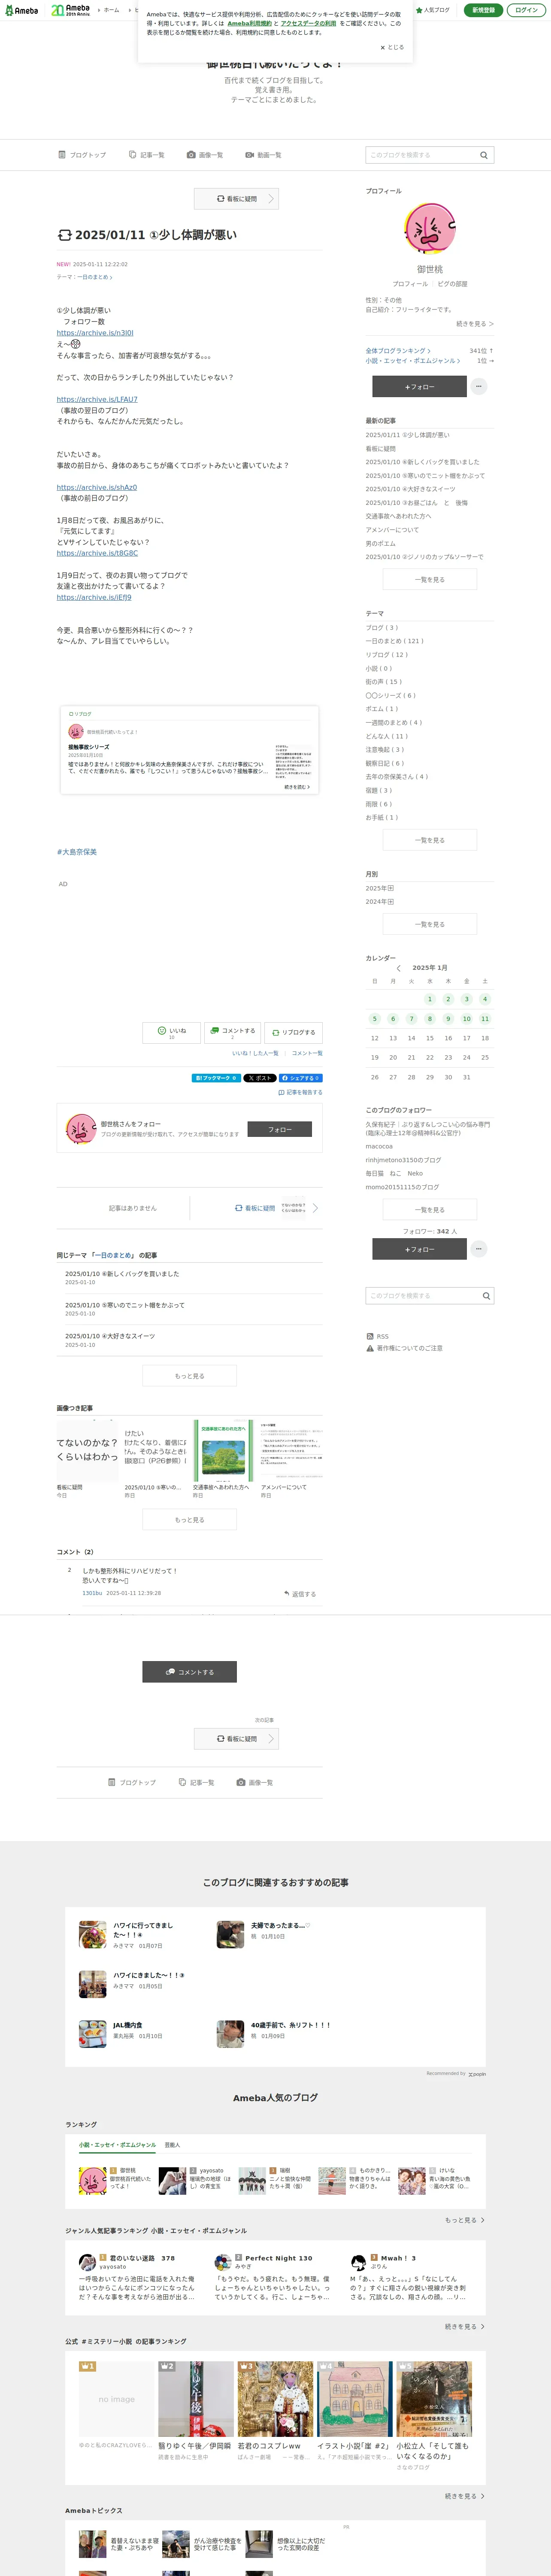Open 人気ブログ in the header
Viewport: 551px width, 2576px height.
[x=433, y=10]
